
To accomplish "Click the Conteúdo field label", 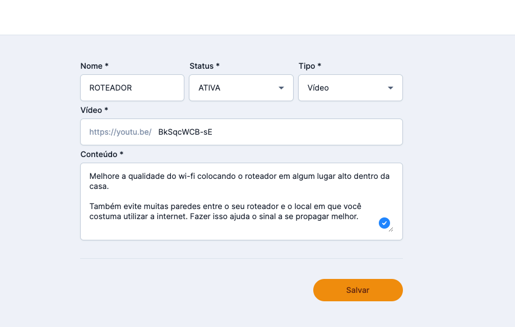I will tap(101, 154).
